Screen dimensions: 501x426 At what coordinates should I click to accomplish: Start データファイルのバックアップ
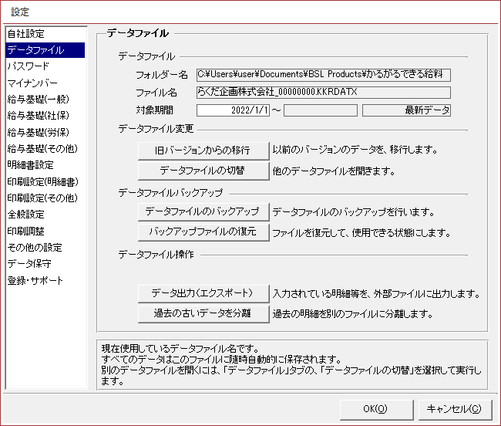[x=203, y=211]
